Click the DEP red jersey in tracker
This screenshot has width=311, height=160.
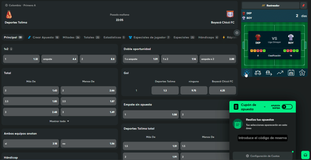click(258, 38)
